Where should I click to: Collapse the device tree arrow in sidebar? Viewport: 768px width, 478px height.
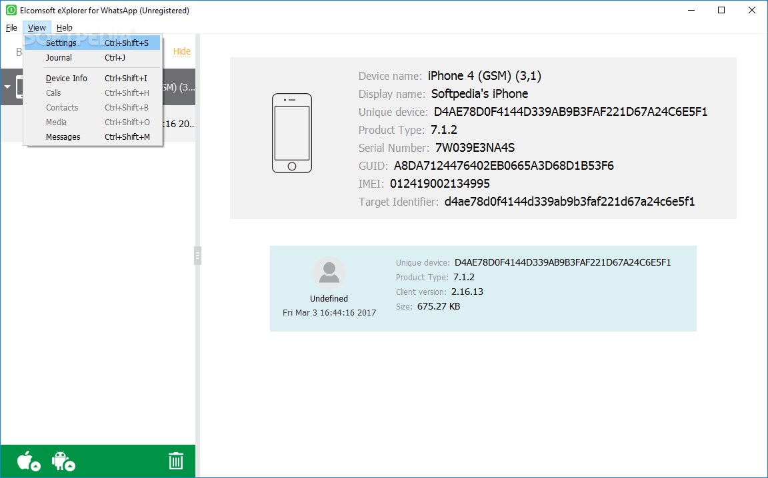[7, 87]
